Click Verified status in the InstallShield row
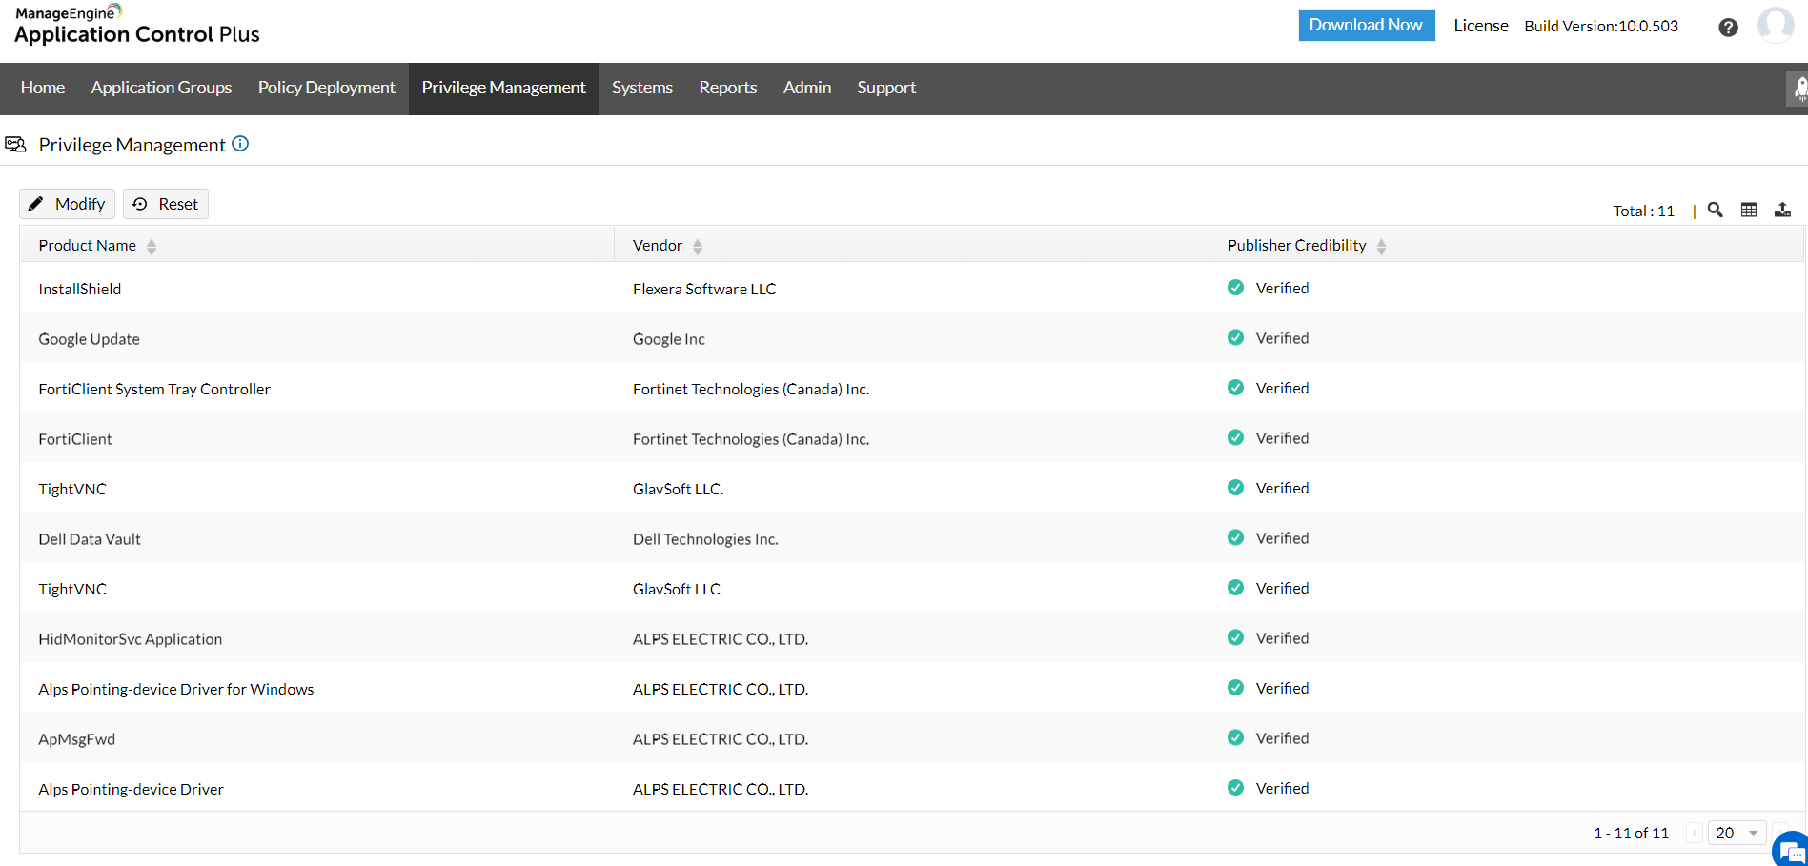 tap(1269, 288)
